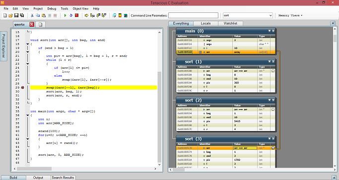Save all files toolbar icon
Viewport: 339px width, 180px height.
point(22,15)
